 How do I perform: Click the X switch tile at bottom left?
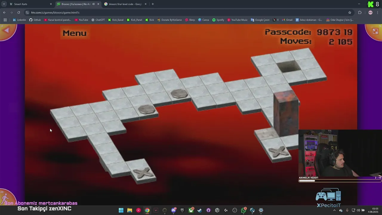[x=144, y=172]
